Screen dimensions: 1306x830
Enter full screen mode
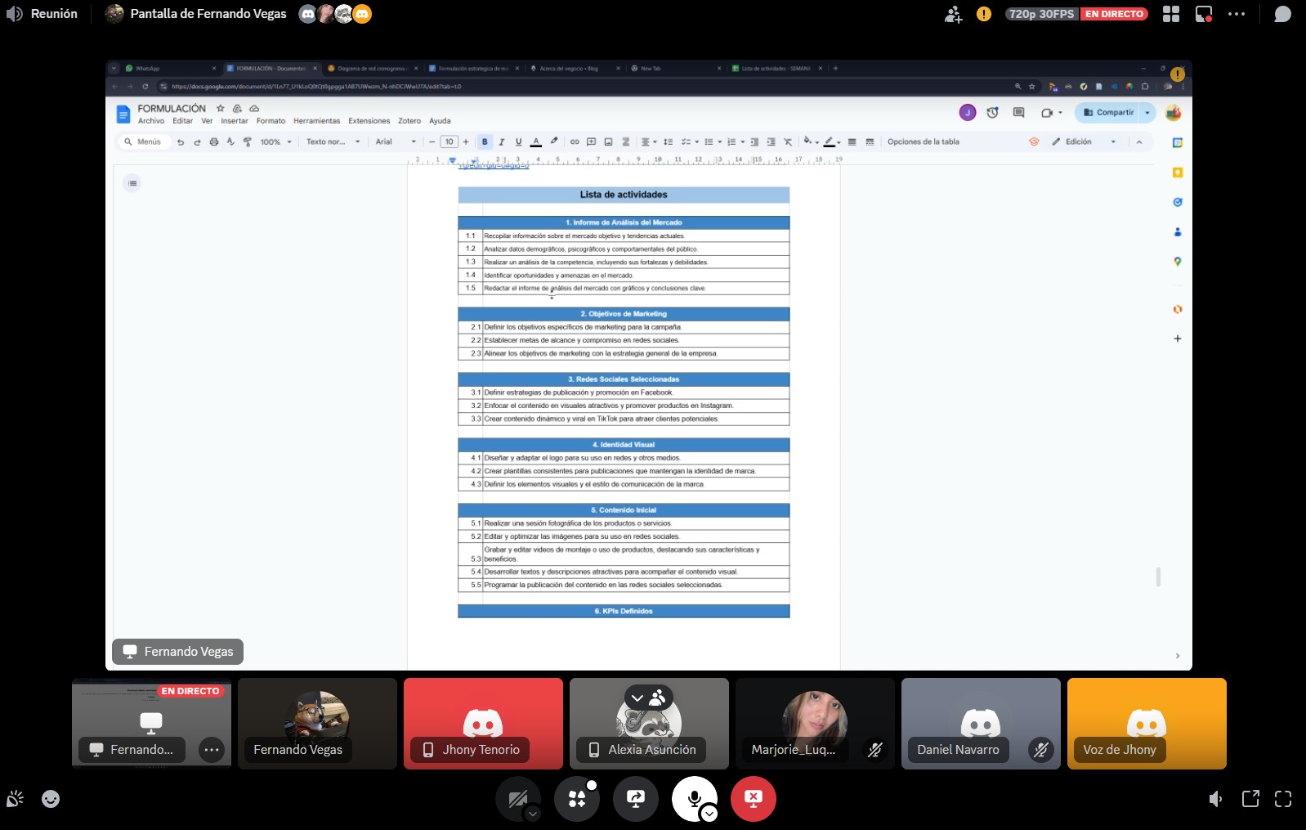[1283, 799]
